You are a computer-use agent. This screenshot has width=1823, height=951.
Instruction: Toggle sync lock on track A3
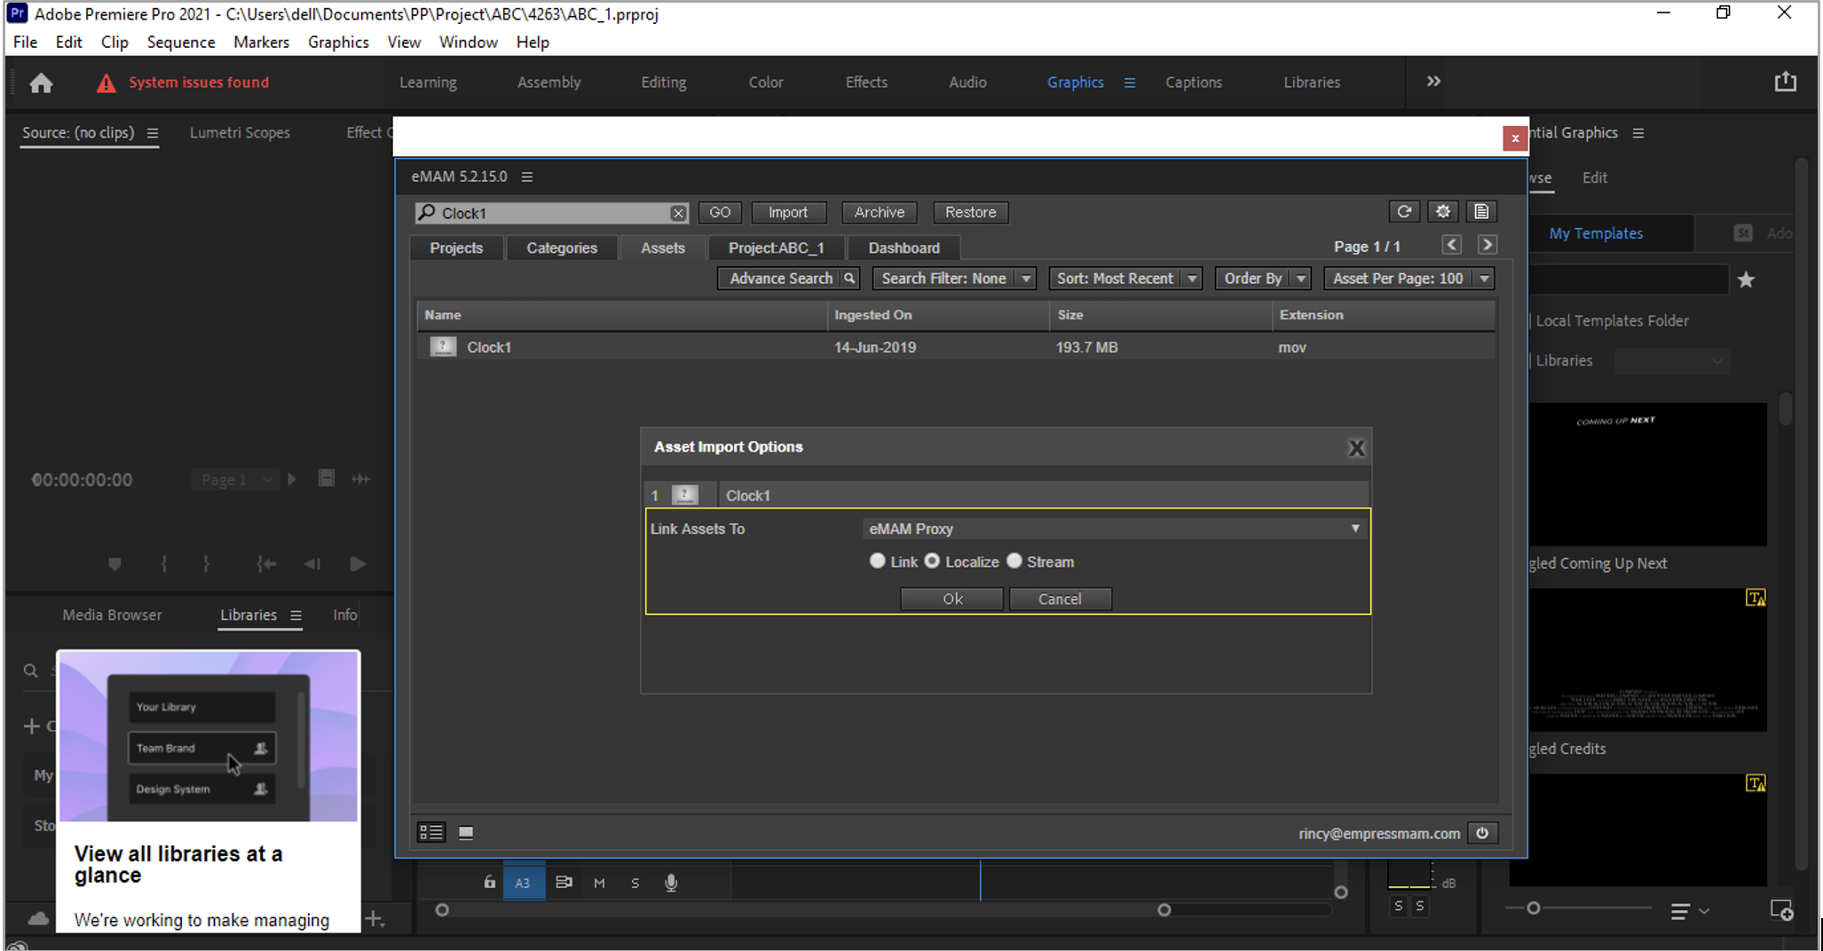[x=564, y=883]
